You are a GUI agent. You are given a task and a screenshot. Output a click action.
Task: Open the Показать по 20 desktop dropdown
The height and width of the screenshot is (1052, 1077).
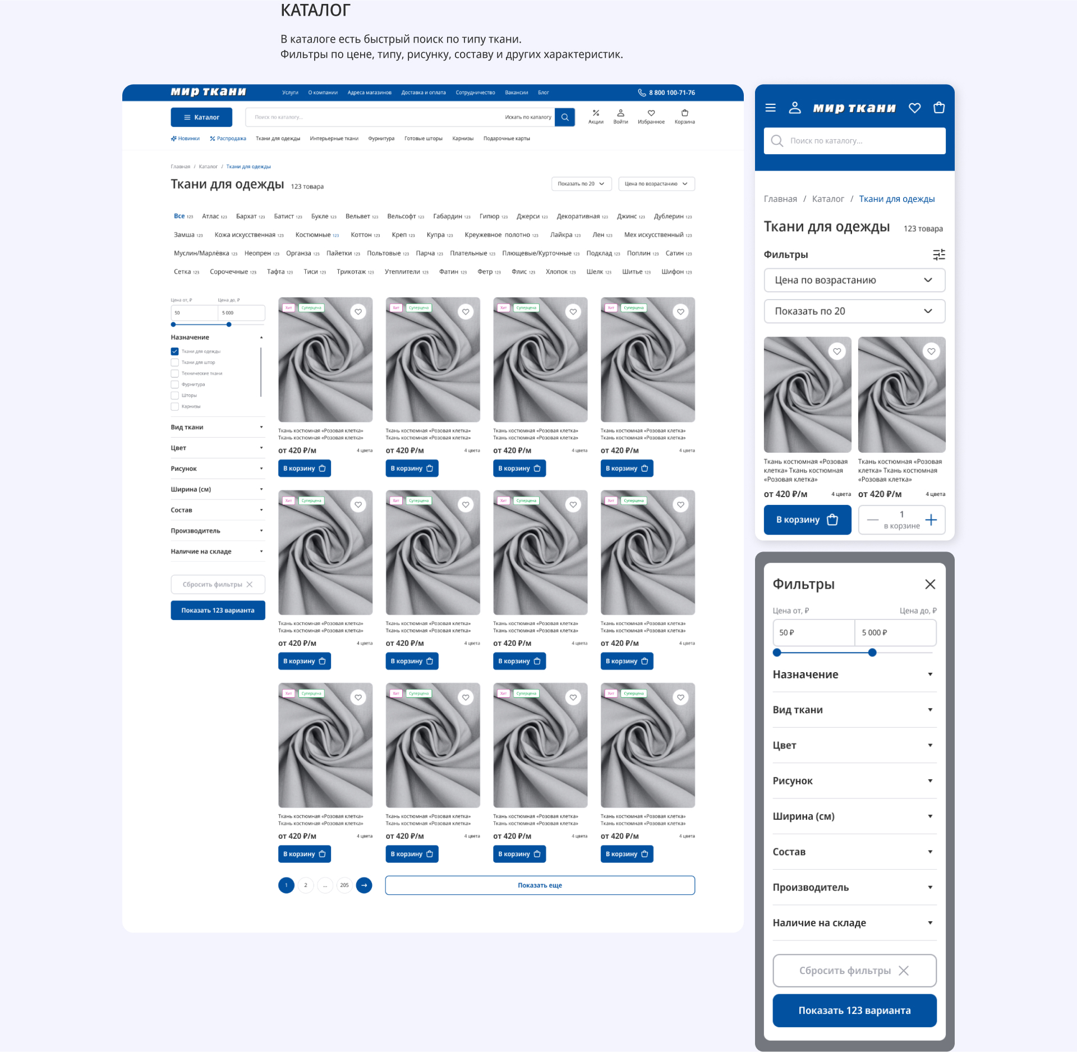click(x=581, y=184)
